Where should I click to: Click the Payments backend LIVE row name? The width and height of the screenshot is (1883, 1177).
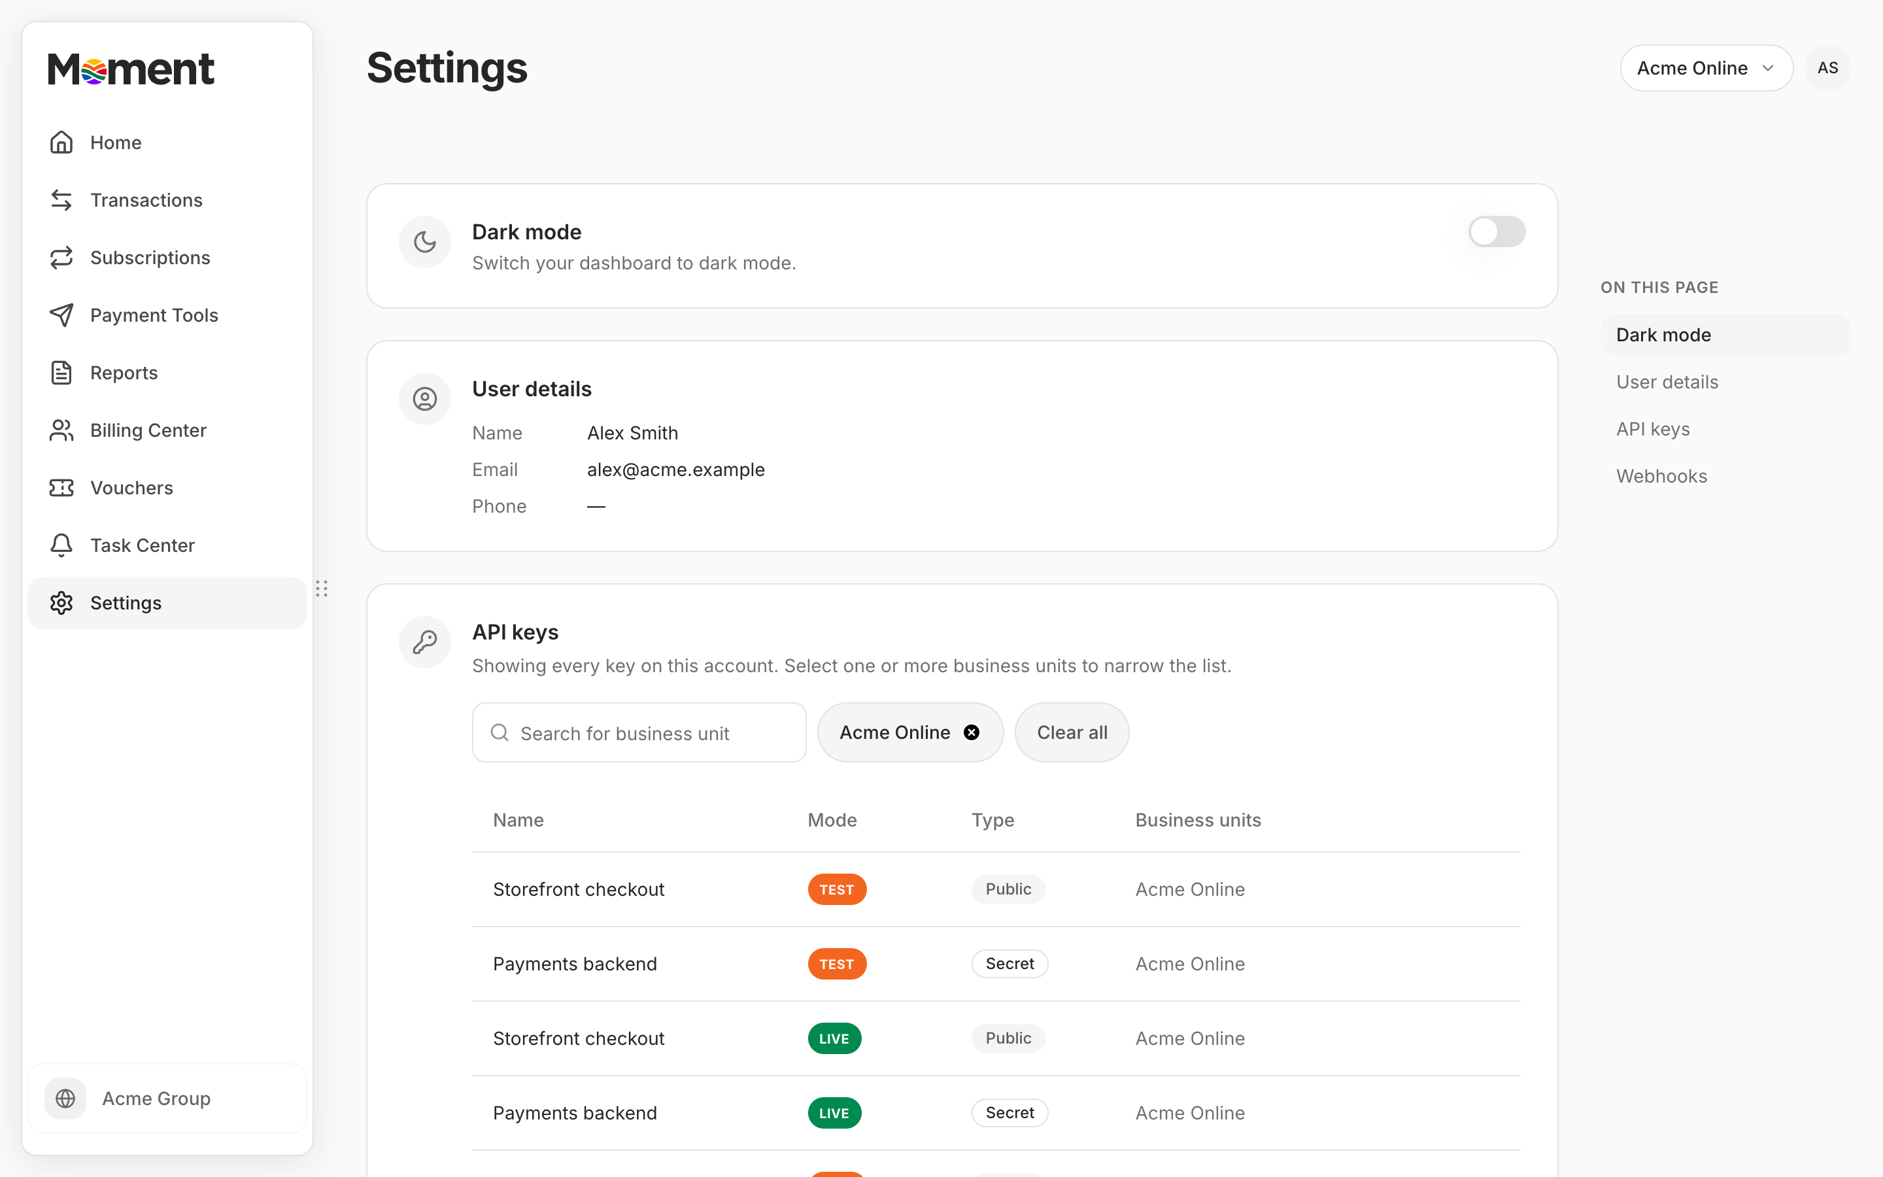575,1113
